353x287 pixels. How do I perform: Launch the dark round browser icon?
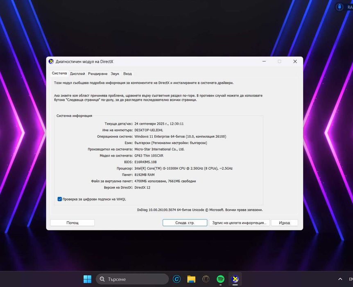coord(206,279)
